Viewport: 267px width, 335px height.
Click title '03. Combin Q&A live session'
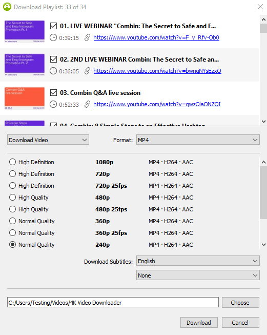coord(100,93)
